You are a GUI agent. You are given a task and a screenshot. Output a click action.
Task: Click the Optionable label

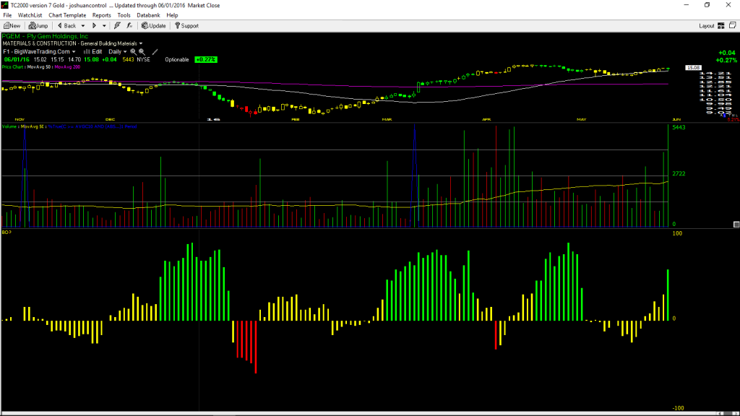coord(177,59)
